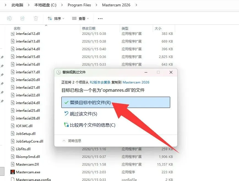239x181 pixels.
Task: Click 本地磁盘 (C:) breadcrumb
Action: [x=45, y=5]
